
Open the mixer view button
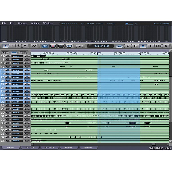pyautogui.click(x=45, y=46)
